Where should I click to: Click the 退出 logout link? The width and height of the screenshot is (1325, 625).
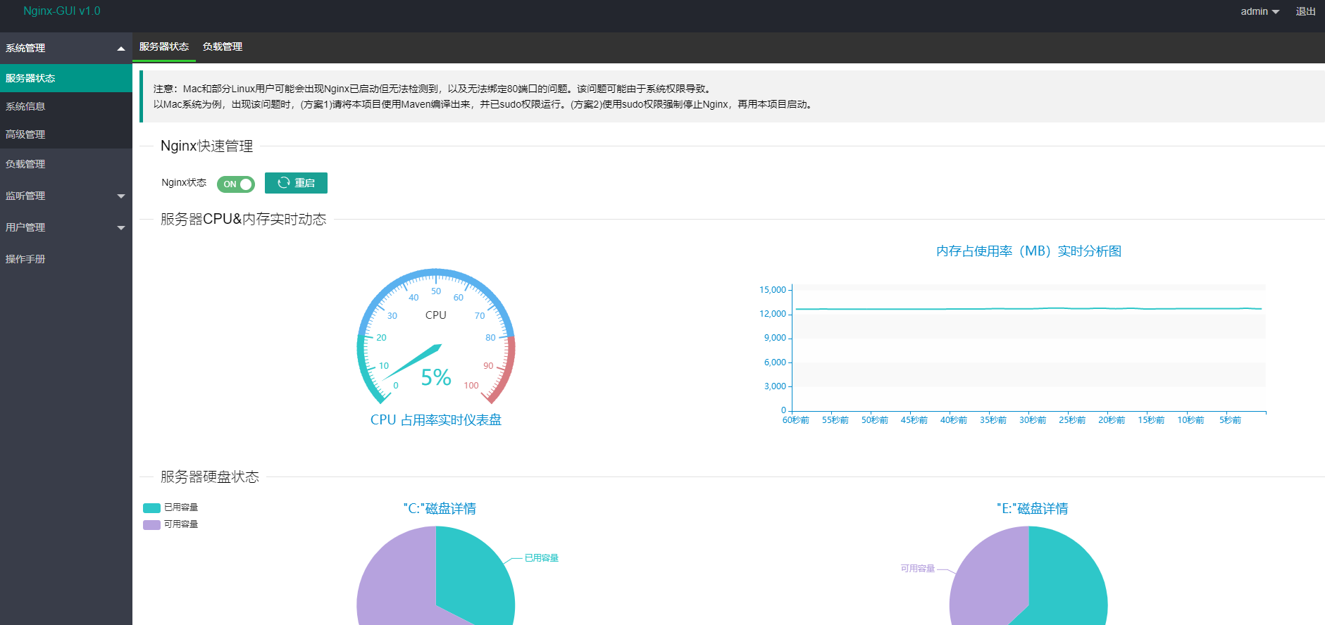[1305, 11]
